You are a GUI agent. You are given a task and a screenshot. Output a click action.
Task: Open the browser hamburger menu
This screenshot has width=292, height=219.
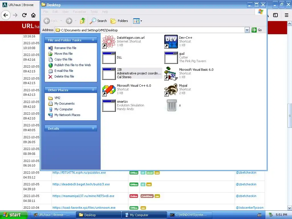pyautogui.click(x=287, y=15)
